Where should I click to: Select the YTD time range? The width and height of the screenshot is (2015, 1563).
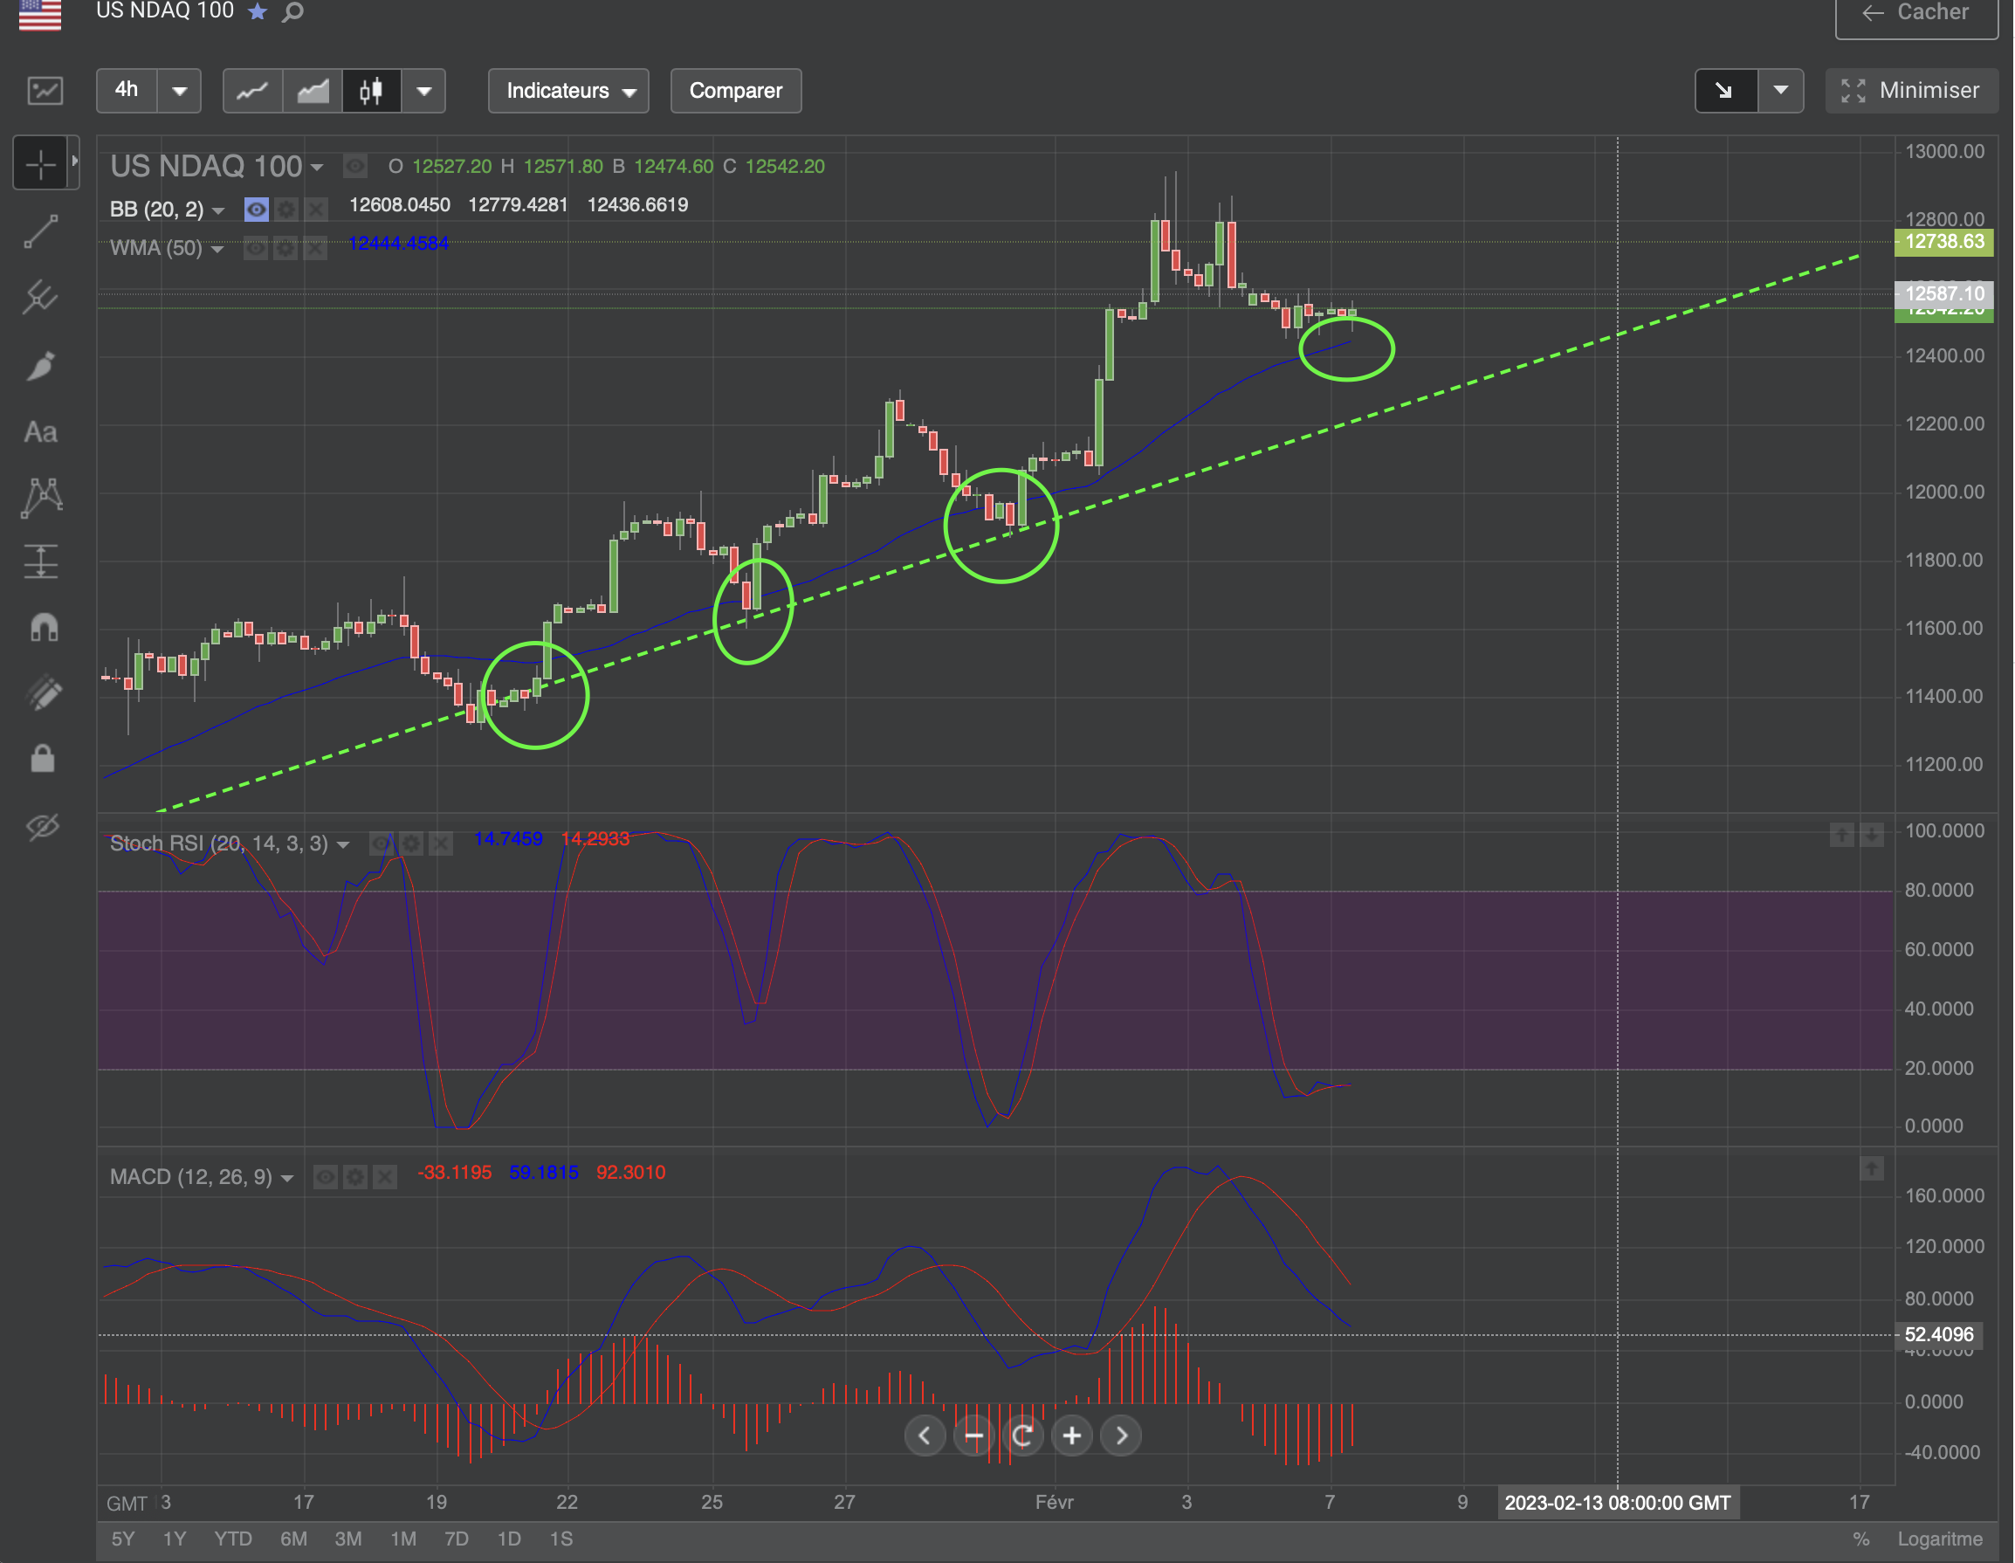[x=232, y=1539]
